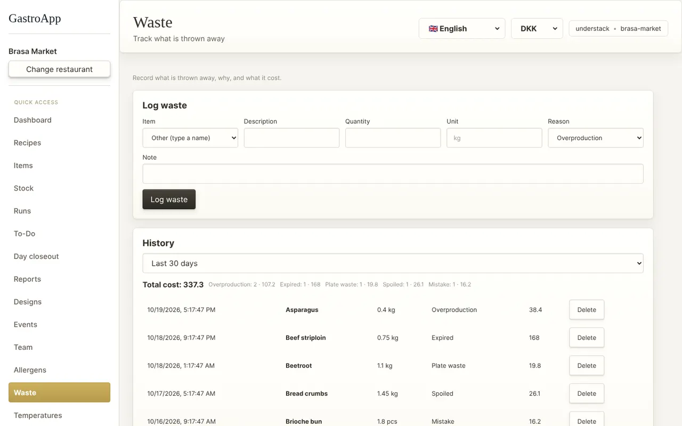Image resolution: width=682 pixels, height=426 pixels.
Task: Delete the Bread crumbs entry
Action: (587, 394)
